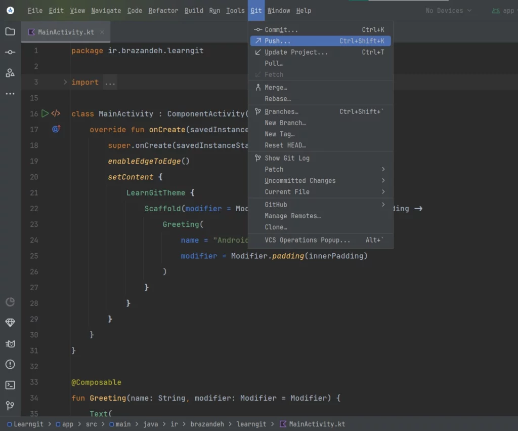Open the Project tool window folder icon
Screen dimensions: 518x431
[x=10, y=31]
